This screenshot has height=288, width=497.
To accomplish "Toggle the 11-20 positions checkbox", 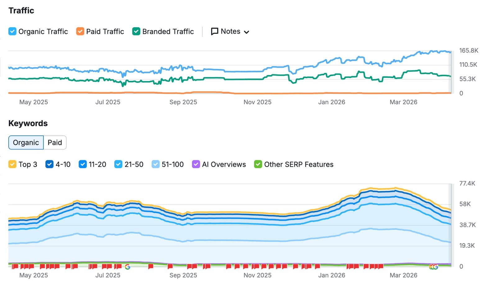I will point(83,164).
